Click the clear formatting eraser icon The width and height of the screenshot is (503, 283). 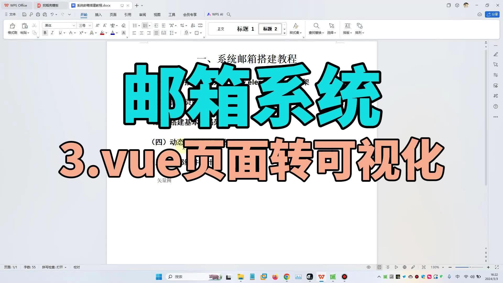point(123,25)
